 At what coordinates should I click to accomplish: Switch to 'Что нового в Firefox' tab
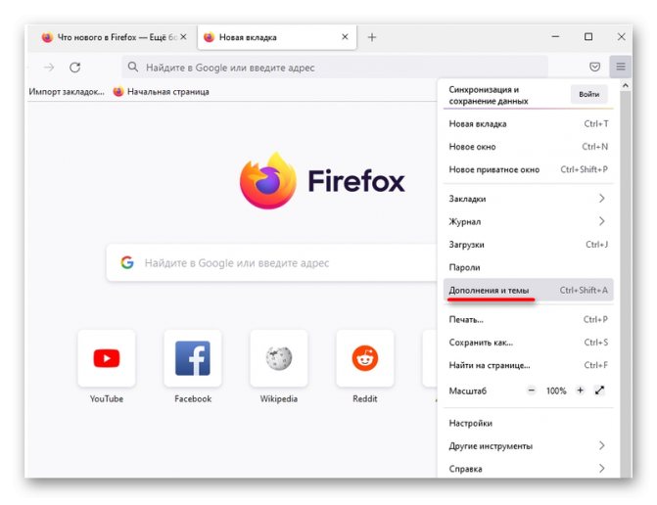pyautogui.click(x=113, y=37)
